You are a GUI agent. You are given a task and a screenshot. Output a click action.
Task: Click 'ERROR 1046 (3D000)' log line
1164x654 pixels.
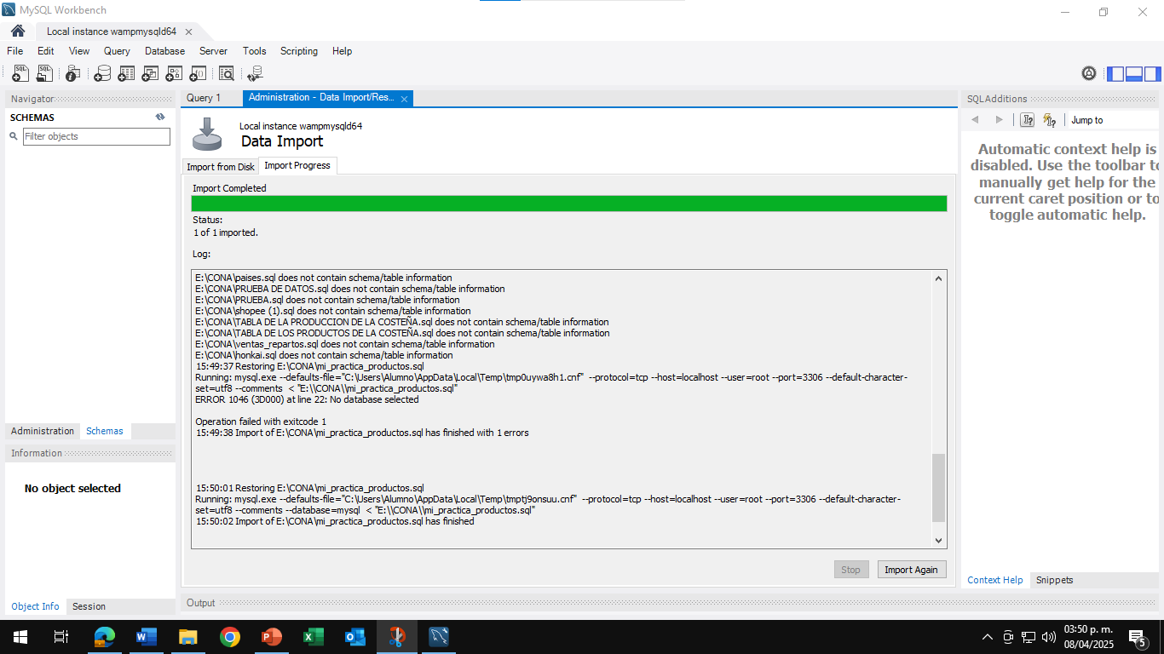tap(307, 399)
